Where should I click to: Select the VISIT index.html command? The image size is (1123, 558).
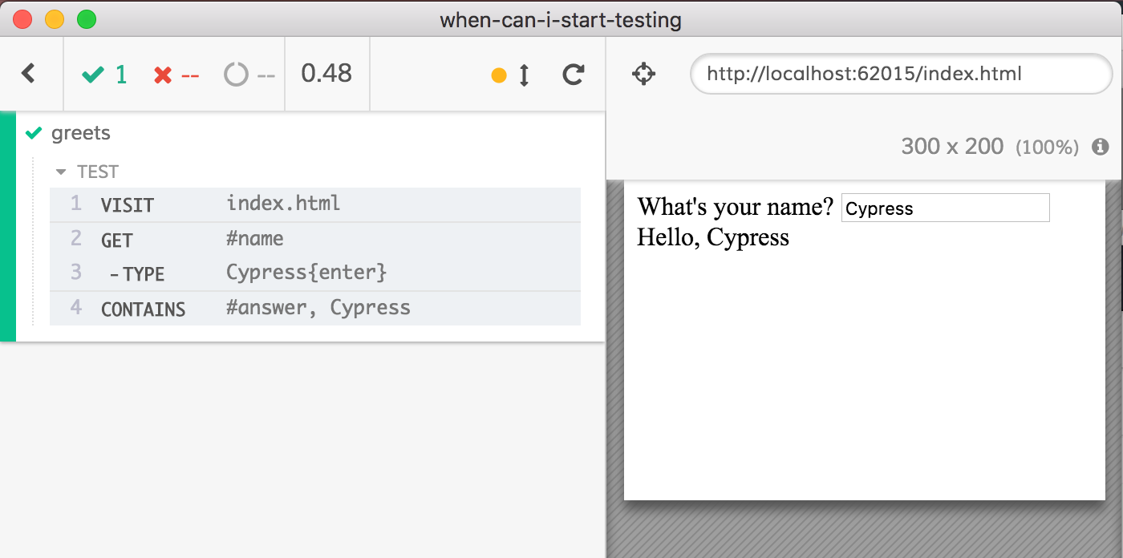point(315,204)
